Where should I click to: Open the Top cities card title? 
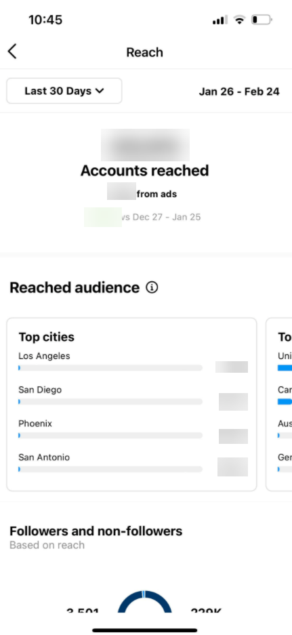click(x=47, y=337)
